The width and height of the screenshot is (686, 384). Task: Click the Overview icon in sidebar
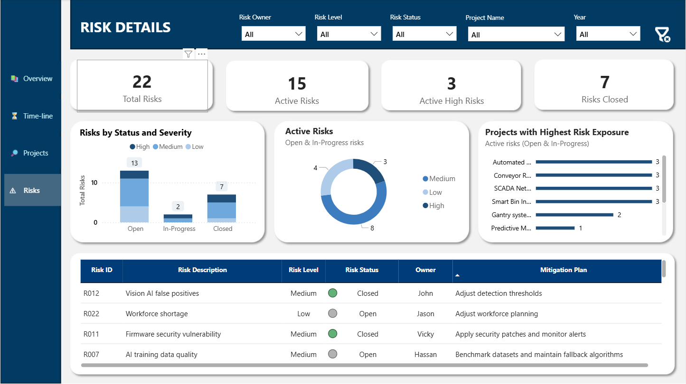14,79
